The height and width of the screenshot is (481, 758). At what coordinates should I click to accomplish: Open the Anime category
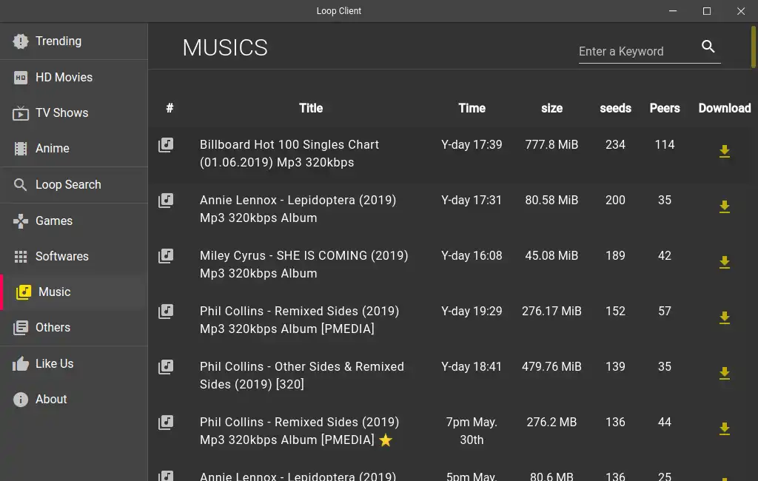pyautogui.click(x=52, y=148)
